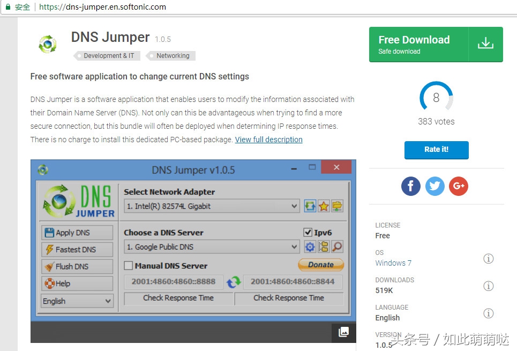Viewport: 517px width, 351px height.
Task: Open the Language info icon
Action: click(x=488, y=313)
